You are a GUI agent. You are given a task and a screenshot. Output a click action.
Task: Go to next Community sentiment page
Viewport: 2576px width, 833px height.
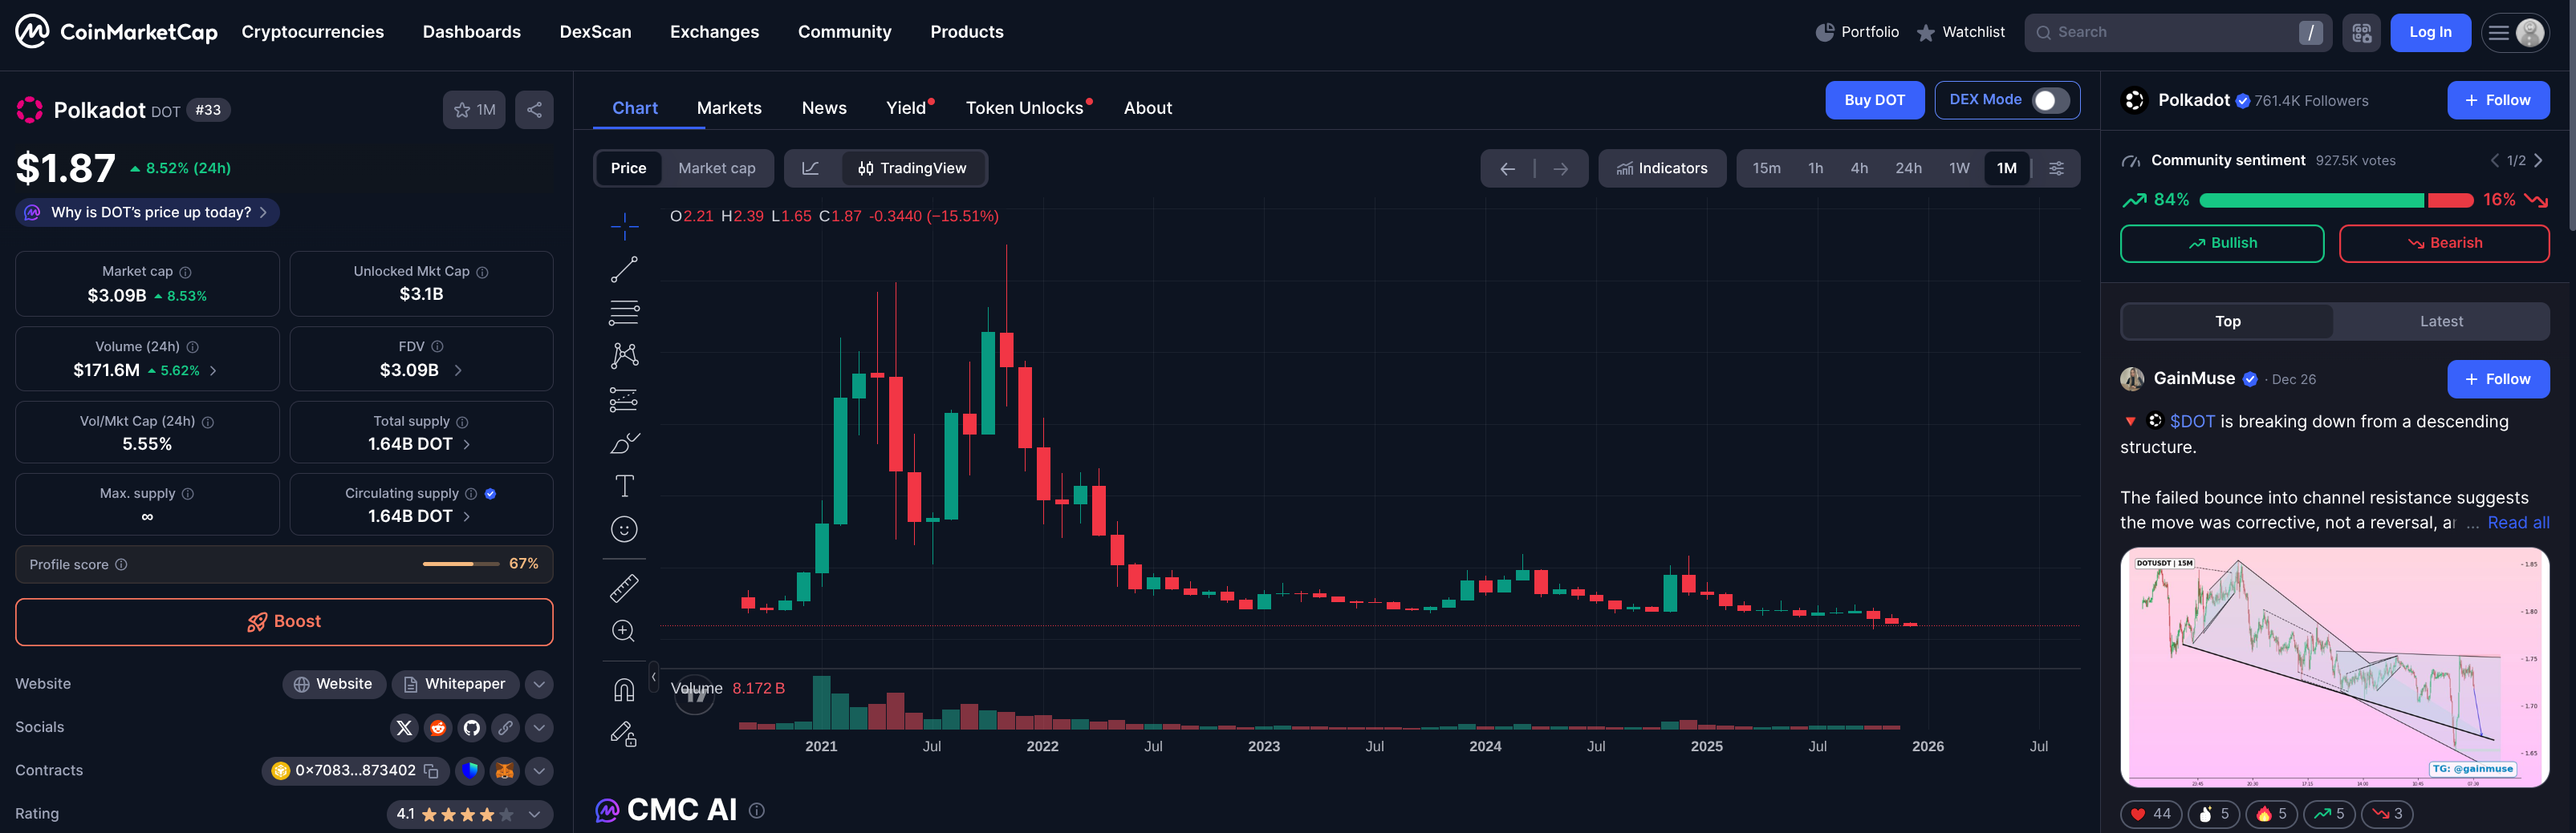[x=2538, y=161]
